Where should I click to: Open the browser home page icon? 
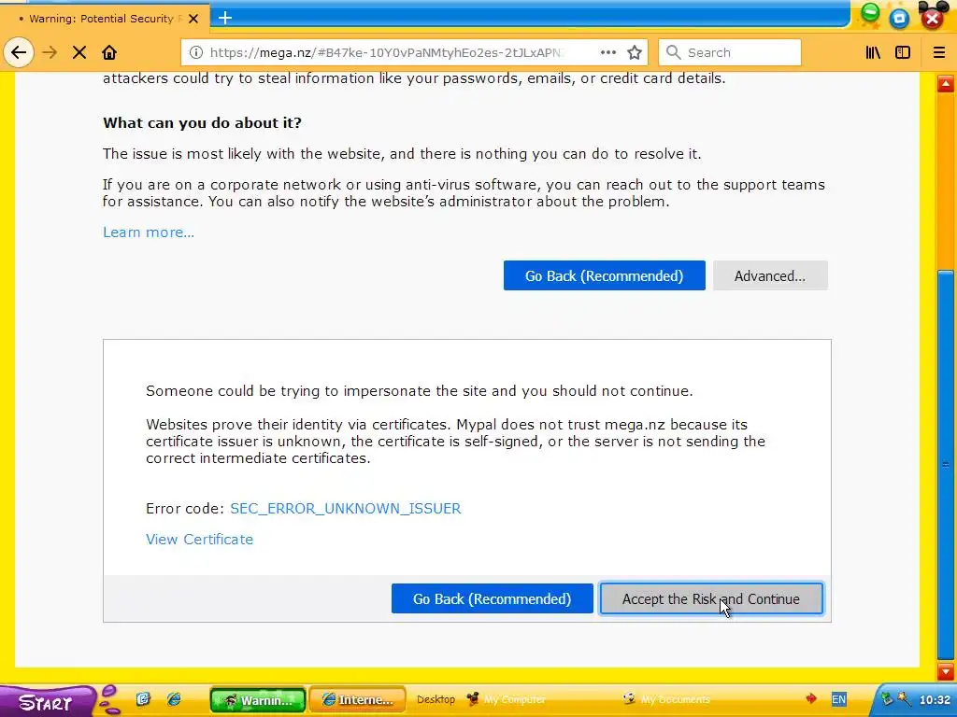tap(109, 52)
